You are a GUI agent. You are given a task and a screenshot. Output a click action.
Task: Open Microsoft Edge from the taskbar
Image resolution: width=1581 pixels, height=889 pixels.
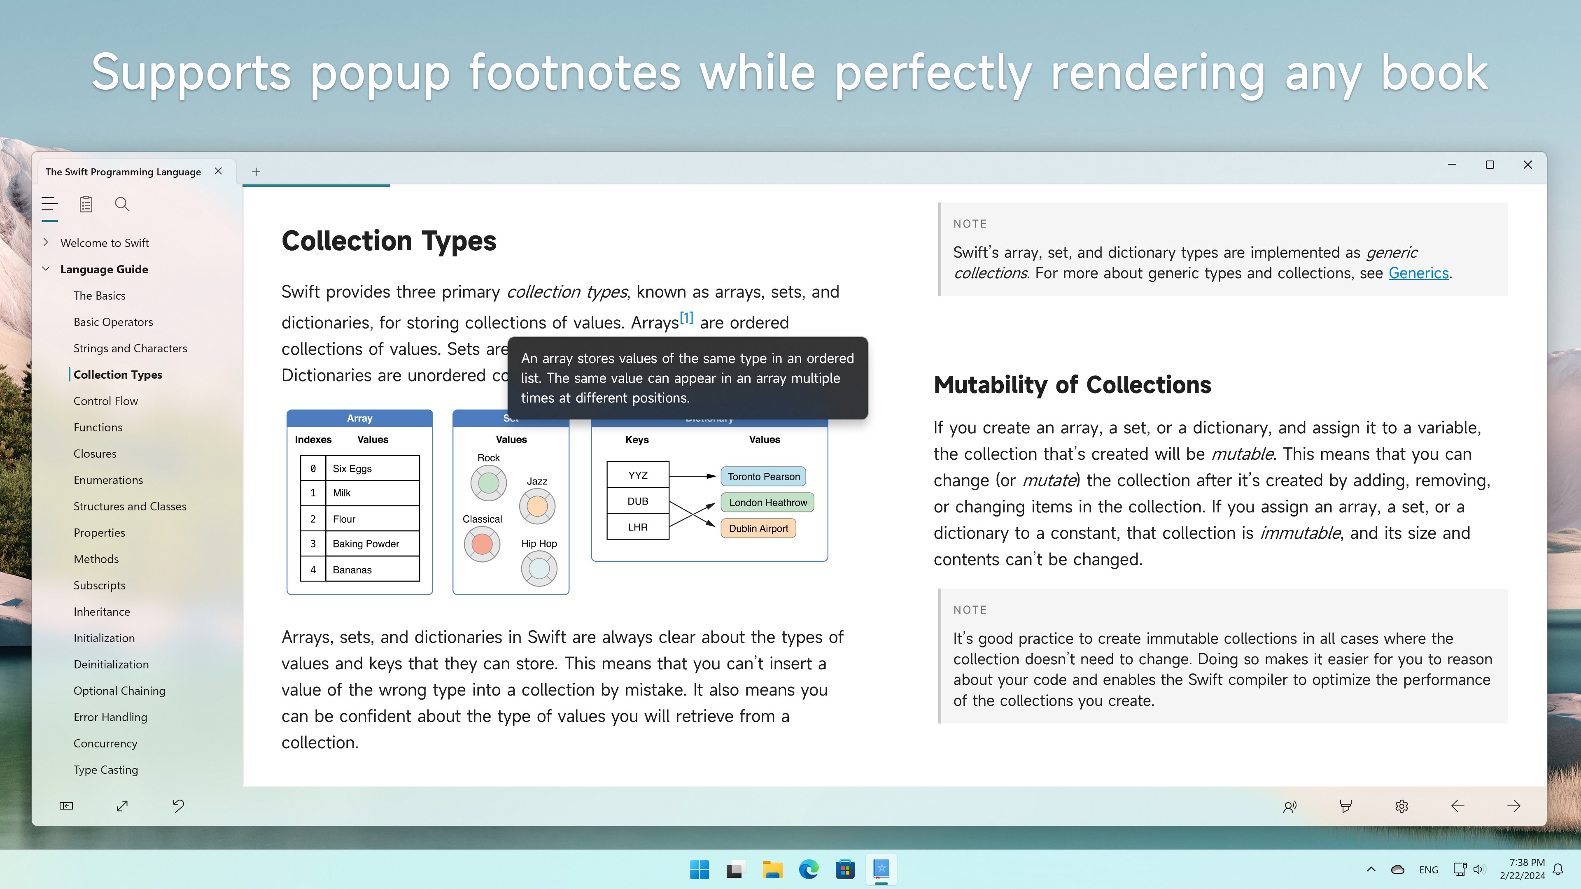[x=808, y=869]
